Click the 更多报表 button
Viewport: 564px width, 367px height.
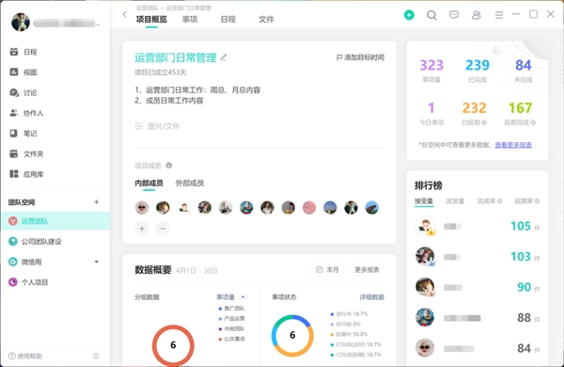(367, 270)
